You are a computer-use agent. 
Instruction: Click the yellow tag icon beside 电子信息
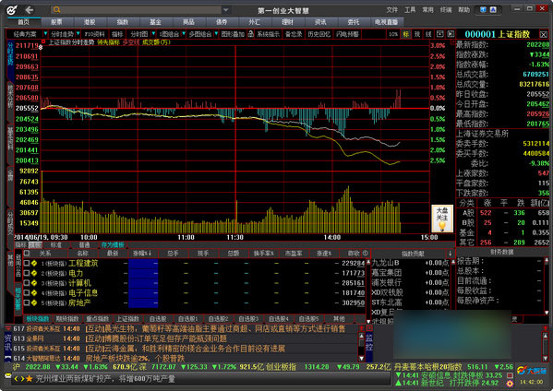pyautogui.click(x=34, y=292)
